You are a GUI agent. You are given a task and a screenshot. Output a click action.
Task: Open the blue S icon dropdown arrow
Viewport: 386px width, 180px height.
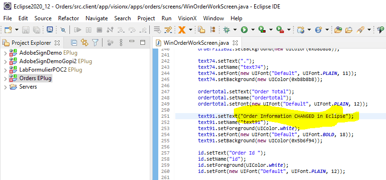pyautogui.click(x=327, y=30)
